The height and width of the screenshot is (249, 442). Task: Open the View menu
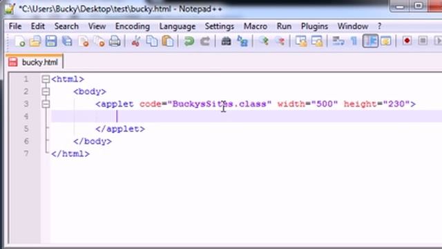pyautogui.click(x=97, y=26)
